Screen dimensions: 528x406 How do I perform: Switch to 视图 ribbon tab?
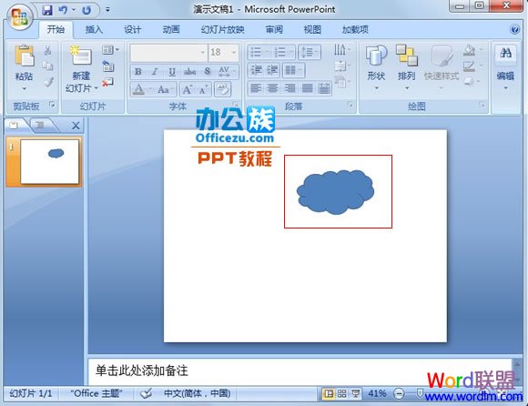(312, 30)
